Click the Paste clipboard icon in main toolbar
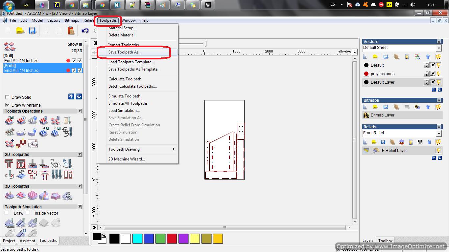 pos(71,31)
